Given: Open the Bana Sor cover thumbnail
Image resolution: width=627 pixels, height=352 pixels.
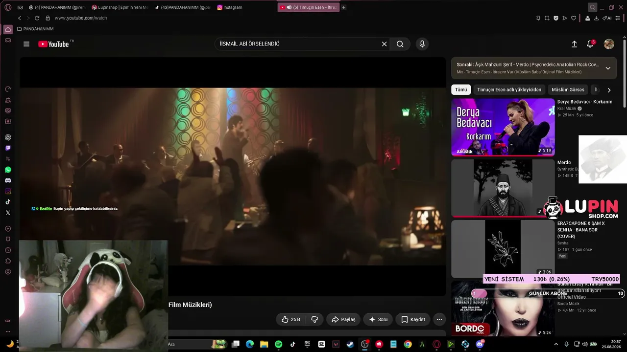Looking at the screenshot, I should click(x=503, y=248).
